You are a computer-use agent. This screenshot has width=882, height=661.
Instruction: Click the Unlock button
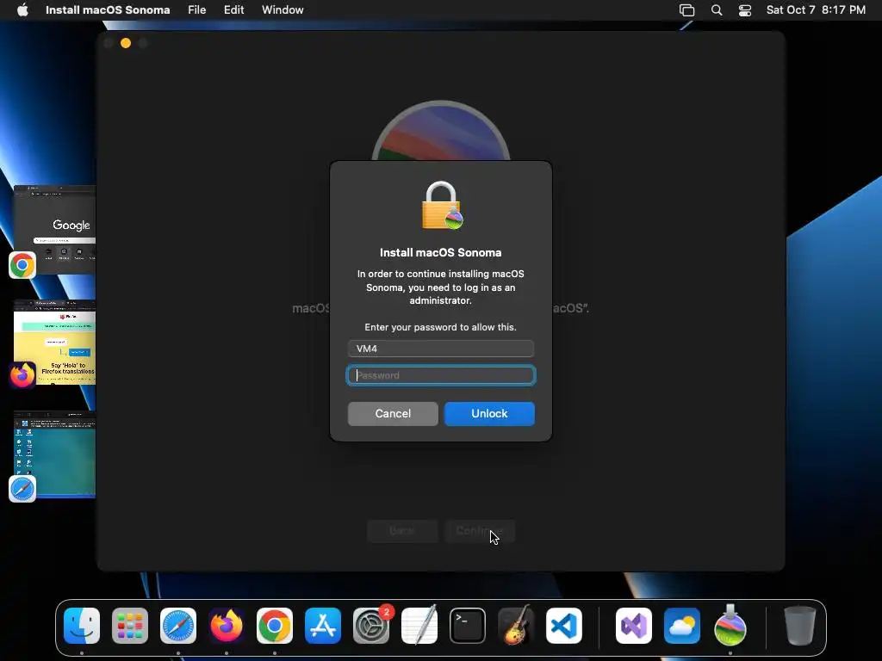489,414
